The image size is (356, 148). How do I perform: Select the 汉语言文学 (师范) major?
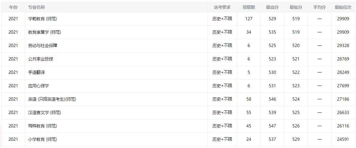[45, 113]
